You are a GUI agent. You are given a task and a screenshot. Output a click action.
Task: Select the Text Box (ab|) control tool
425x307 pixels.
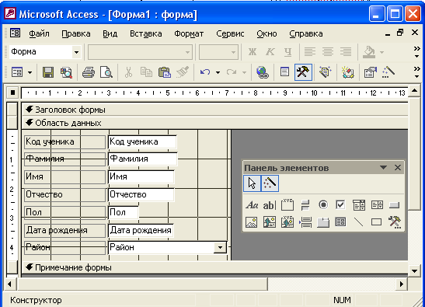point(270,205)
